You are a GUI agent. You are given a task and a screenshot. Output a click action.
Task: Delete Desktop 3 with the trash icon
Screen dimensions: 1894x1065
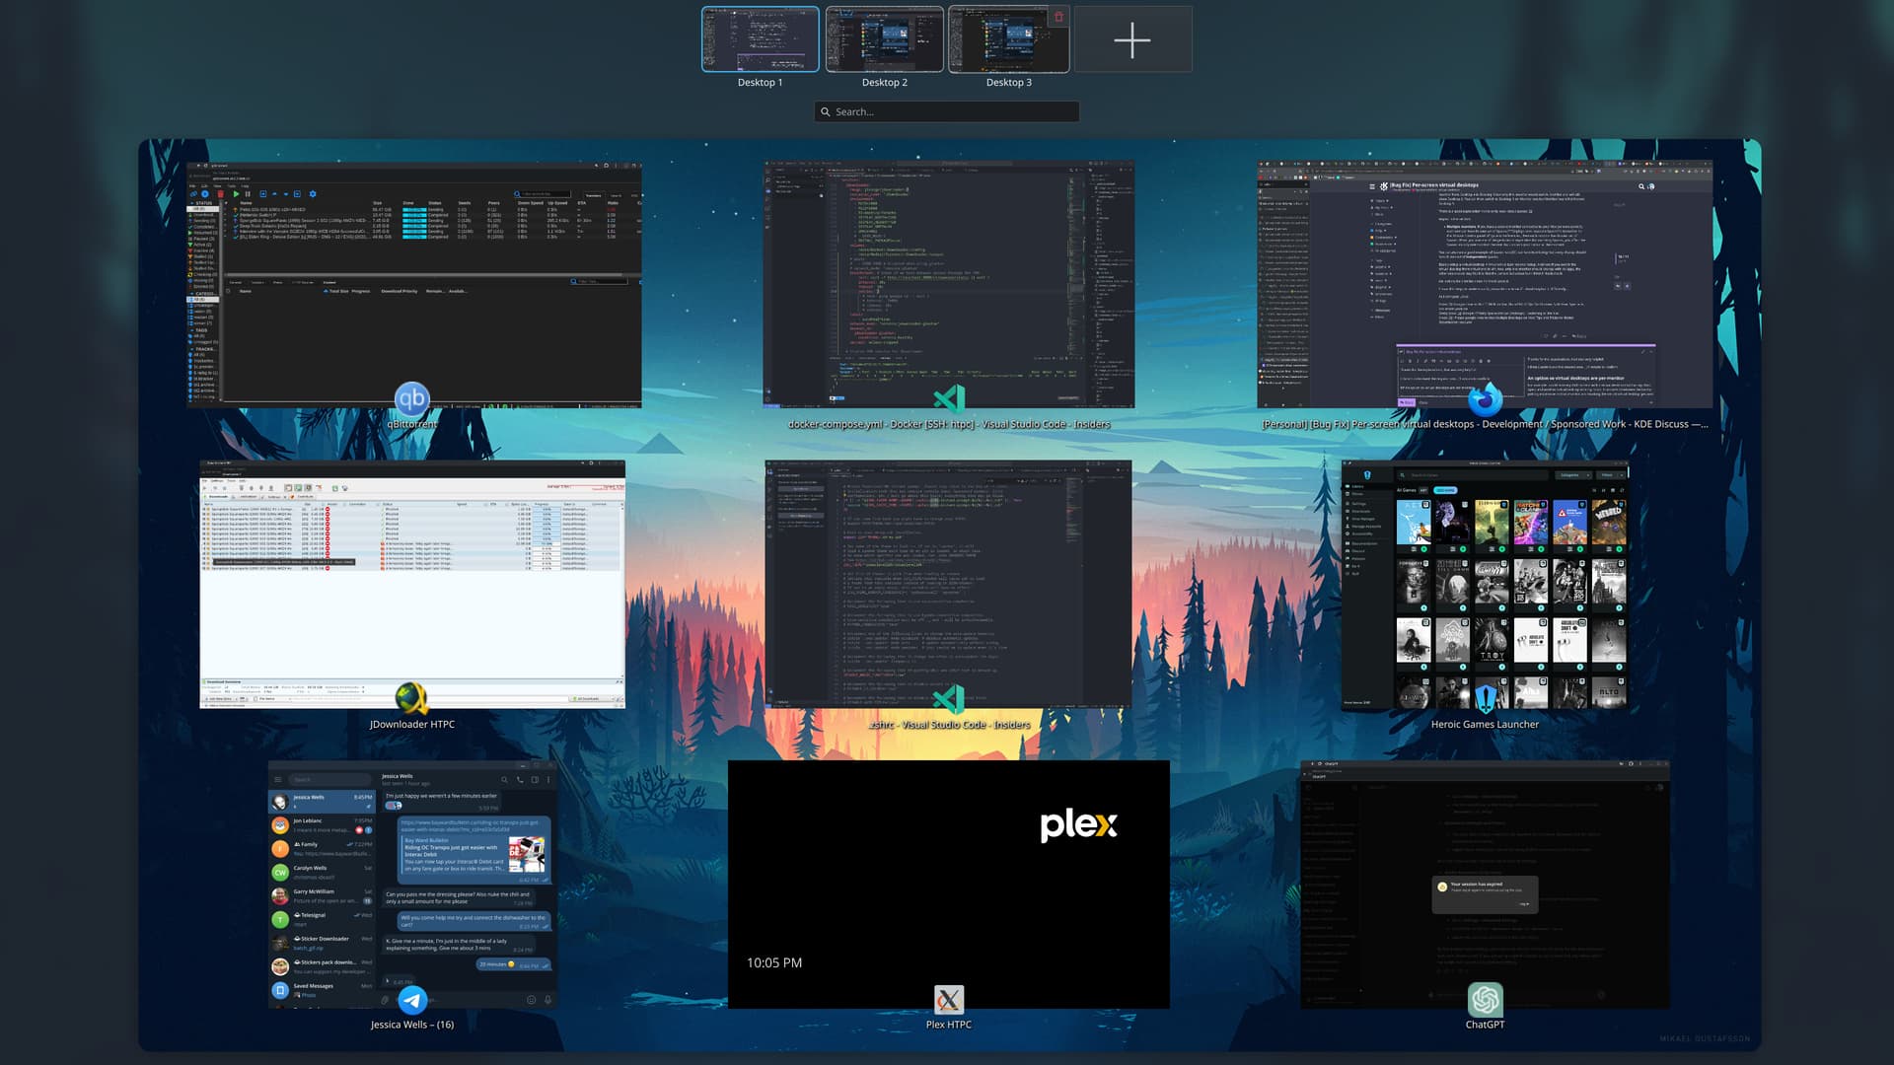[x=1058, y=17]
